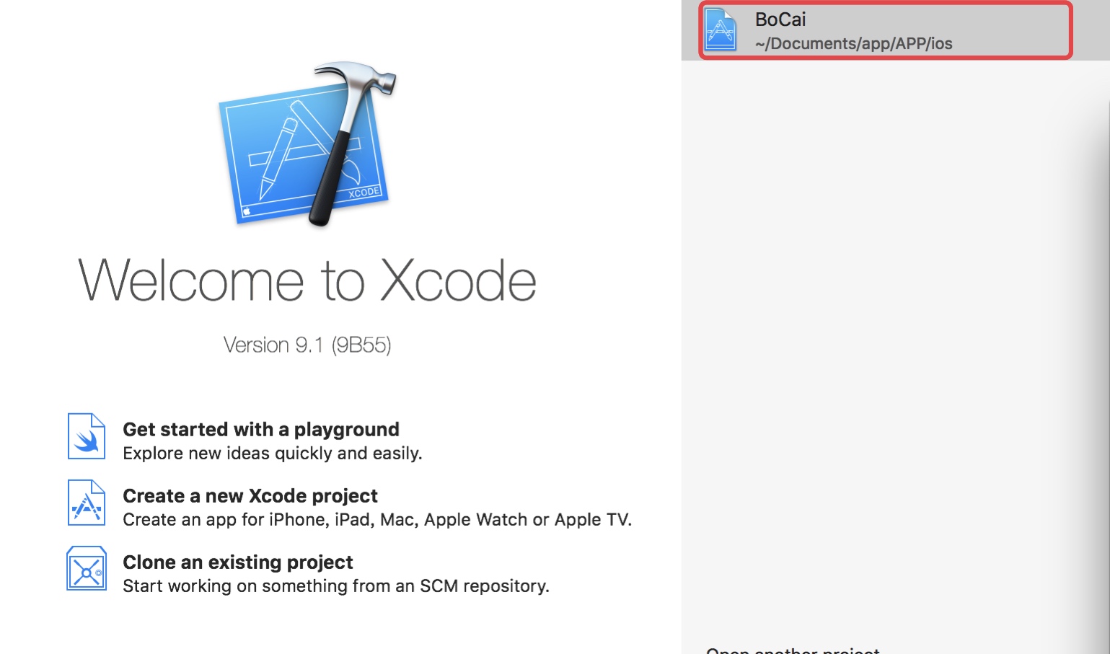Click the "Get started with a playground" heading
The image size is (1110, 654).
[x=260, y=429]
